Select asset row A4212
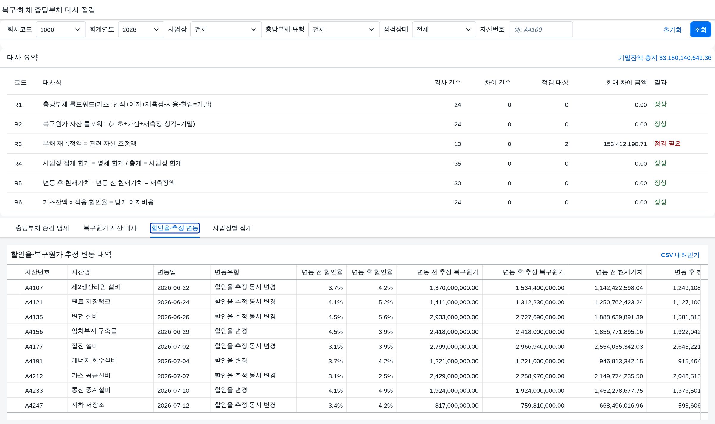Viewport: 715px width, 424px height. click(x=354, y=376)
